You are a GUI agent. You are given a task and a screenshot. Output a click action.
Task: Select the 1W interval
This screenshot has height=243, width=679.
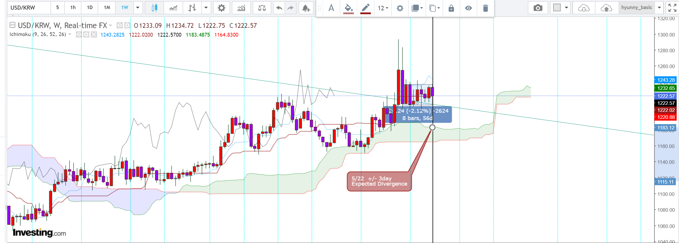125,8
